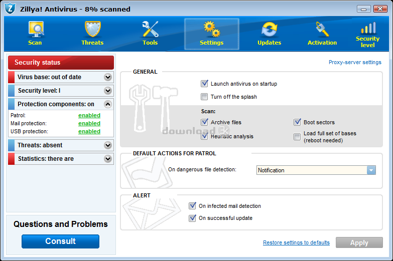Open the Tools wrench and screwdriver icon
The height and width of the screenshot is (261, 393).
[150, 29]
